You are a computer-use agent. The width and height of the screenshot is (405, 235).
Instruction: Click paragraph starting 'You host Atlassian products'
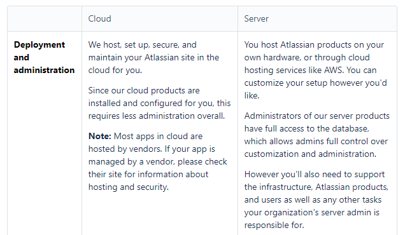[x=316, y=70]
